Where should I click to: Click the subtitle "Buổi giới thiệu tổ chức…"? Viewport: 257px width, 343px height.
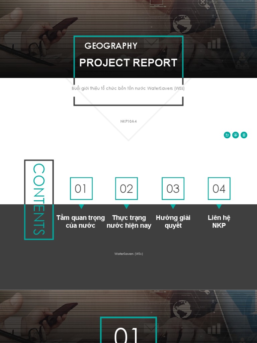pos(128,88)
